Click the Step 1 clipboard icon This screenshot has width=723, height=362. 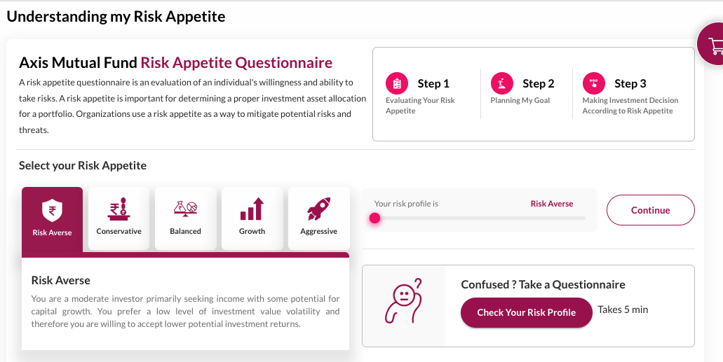click(x=397, y=83)
